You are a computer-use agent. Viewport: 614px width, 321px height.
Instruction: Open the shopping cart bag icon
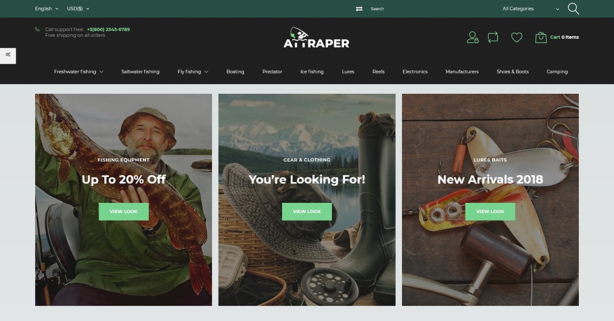click(x=541, y=37)
